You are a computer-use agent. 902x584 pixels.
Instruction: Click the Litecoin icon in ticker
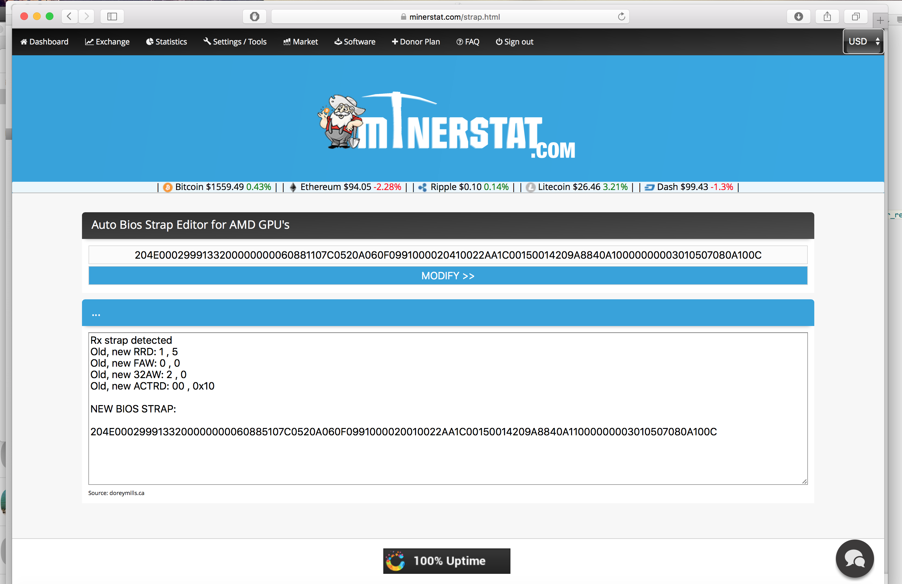tap(530, 187)
